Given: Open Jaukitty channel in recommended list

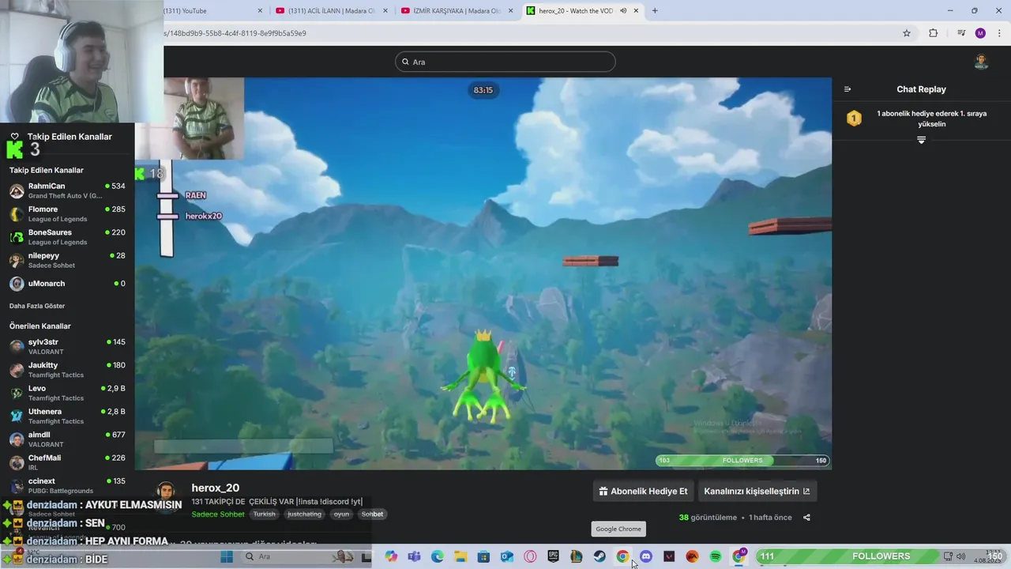Looking at the screenshot, I should coord(67,370).
